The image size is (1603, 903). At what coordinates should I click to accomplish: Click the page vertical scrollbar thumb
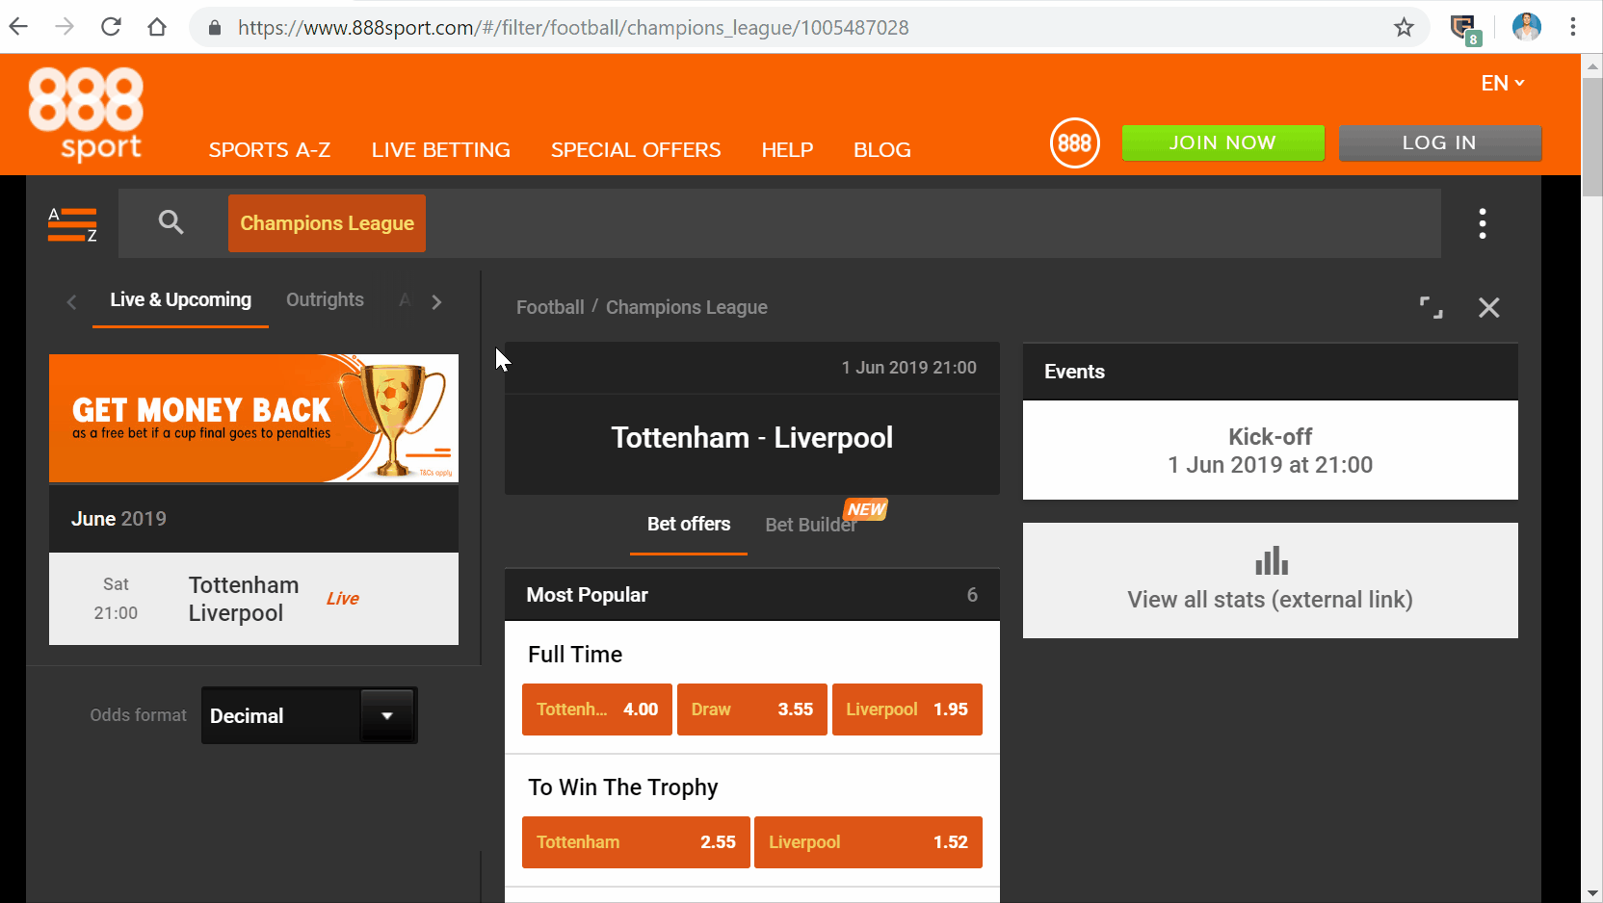(x=1592, y=137)
